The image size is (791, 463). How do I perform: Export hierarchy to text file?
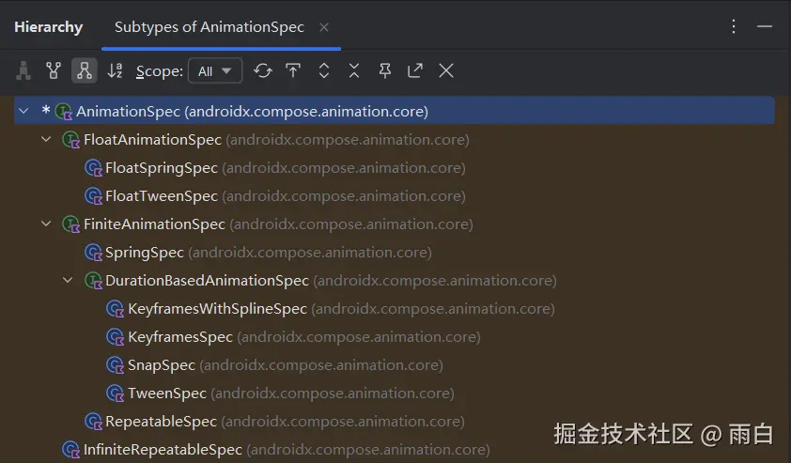pos(415,70)
